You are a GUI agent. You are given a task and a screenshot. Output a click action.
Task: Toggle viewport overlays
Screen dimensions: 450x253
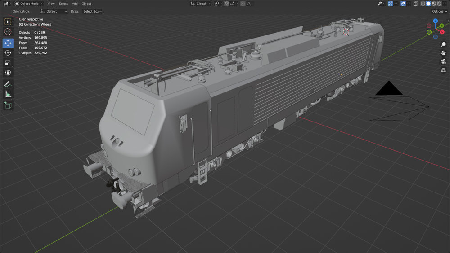(x=403, y=4)
